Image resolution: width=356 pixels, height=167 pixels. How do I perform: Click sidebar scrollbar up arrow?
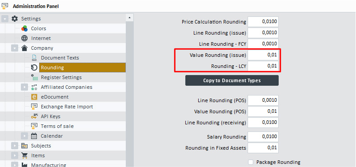pyautogui.click(x=129, y=17)
